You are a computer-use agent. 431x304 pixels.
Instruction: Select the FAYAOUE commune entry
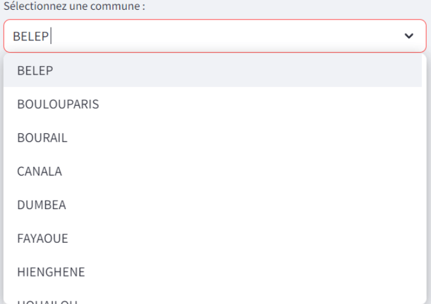(43, 239)
